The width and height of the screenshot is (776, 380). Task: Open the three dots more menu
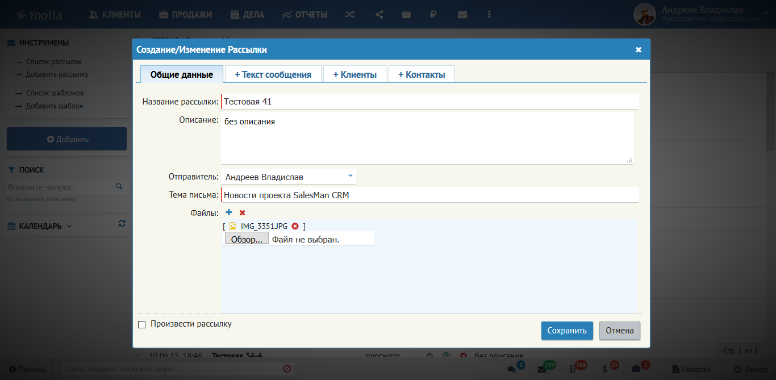[490, 15]
